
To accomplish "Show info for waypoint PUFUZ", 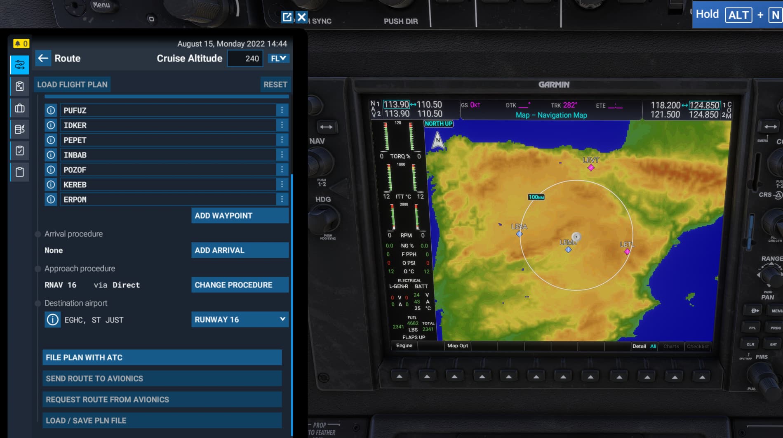I will tap(51, 110).
